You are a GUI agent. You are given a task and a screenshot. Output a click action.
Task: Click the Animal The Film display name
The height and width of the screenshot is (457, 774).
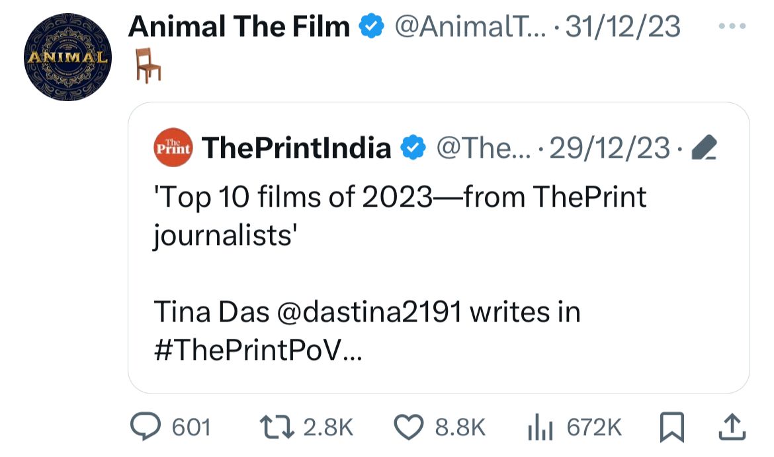click(239, 27)
